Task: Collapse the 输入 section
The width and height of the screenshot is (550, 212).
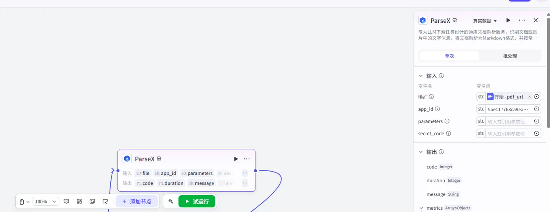Action: pyautogui.click(x=421, y=76)
